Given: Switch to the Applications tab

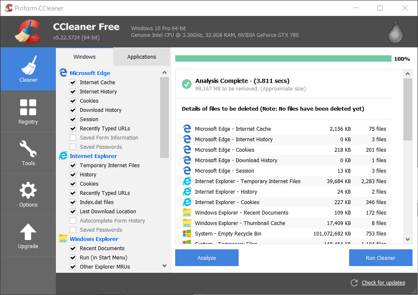Looking at the screenshot, I should (x=142, y=57).
